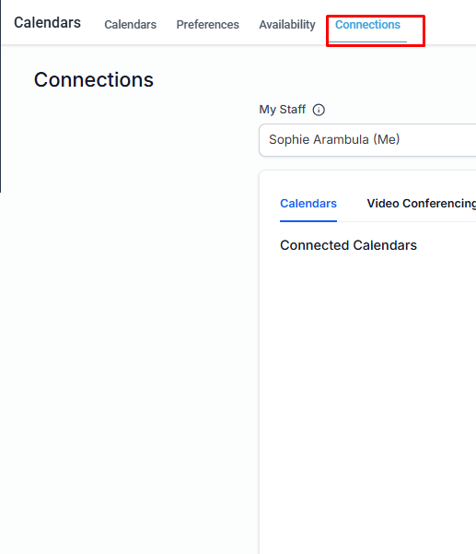Click the dark sidebar edge at far left
476x554 pixels.
(x=1, y=96)
